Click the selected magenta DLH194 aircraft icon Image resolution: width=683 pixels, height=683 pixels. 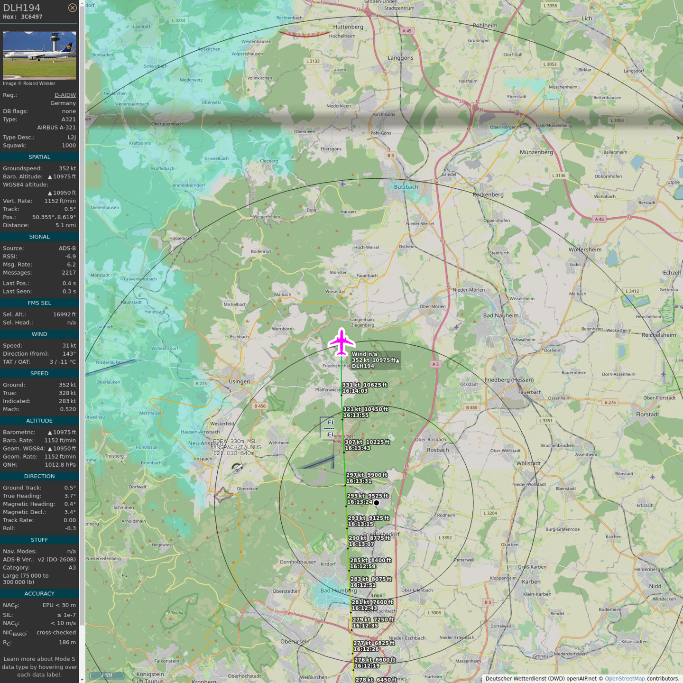pos(341,341)
